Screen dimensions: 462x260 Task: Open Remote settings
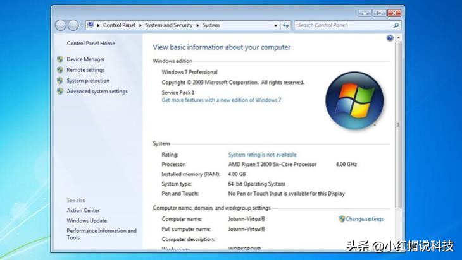pyautogui.click(x=85, y=70)
